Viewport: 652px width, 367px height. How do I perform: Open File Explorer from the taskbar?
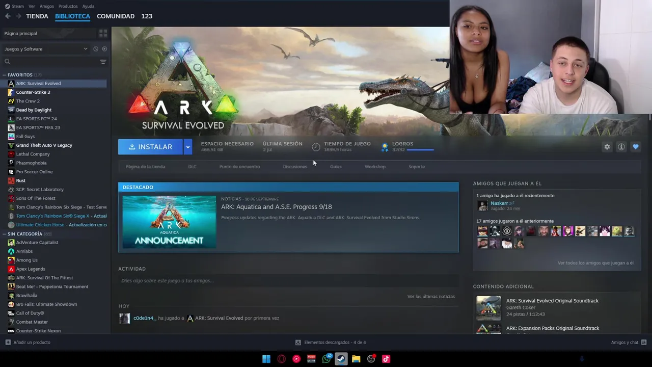click(x=356, y=359)
